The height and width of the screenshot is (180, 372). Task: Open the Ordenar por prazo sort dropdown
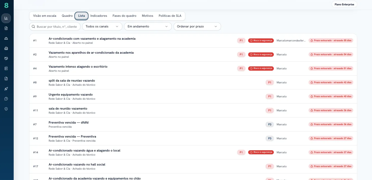197,26
